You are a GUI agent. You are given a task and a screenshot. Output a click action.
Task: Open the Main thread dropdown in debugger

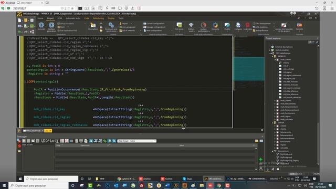[136, 141]
